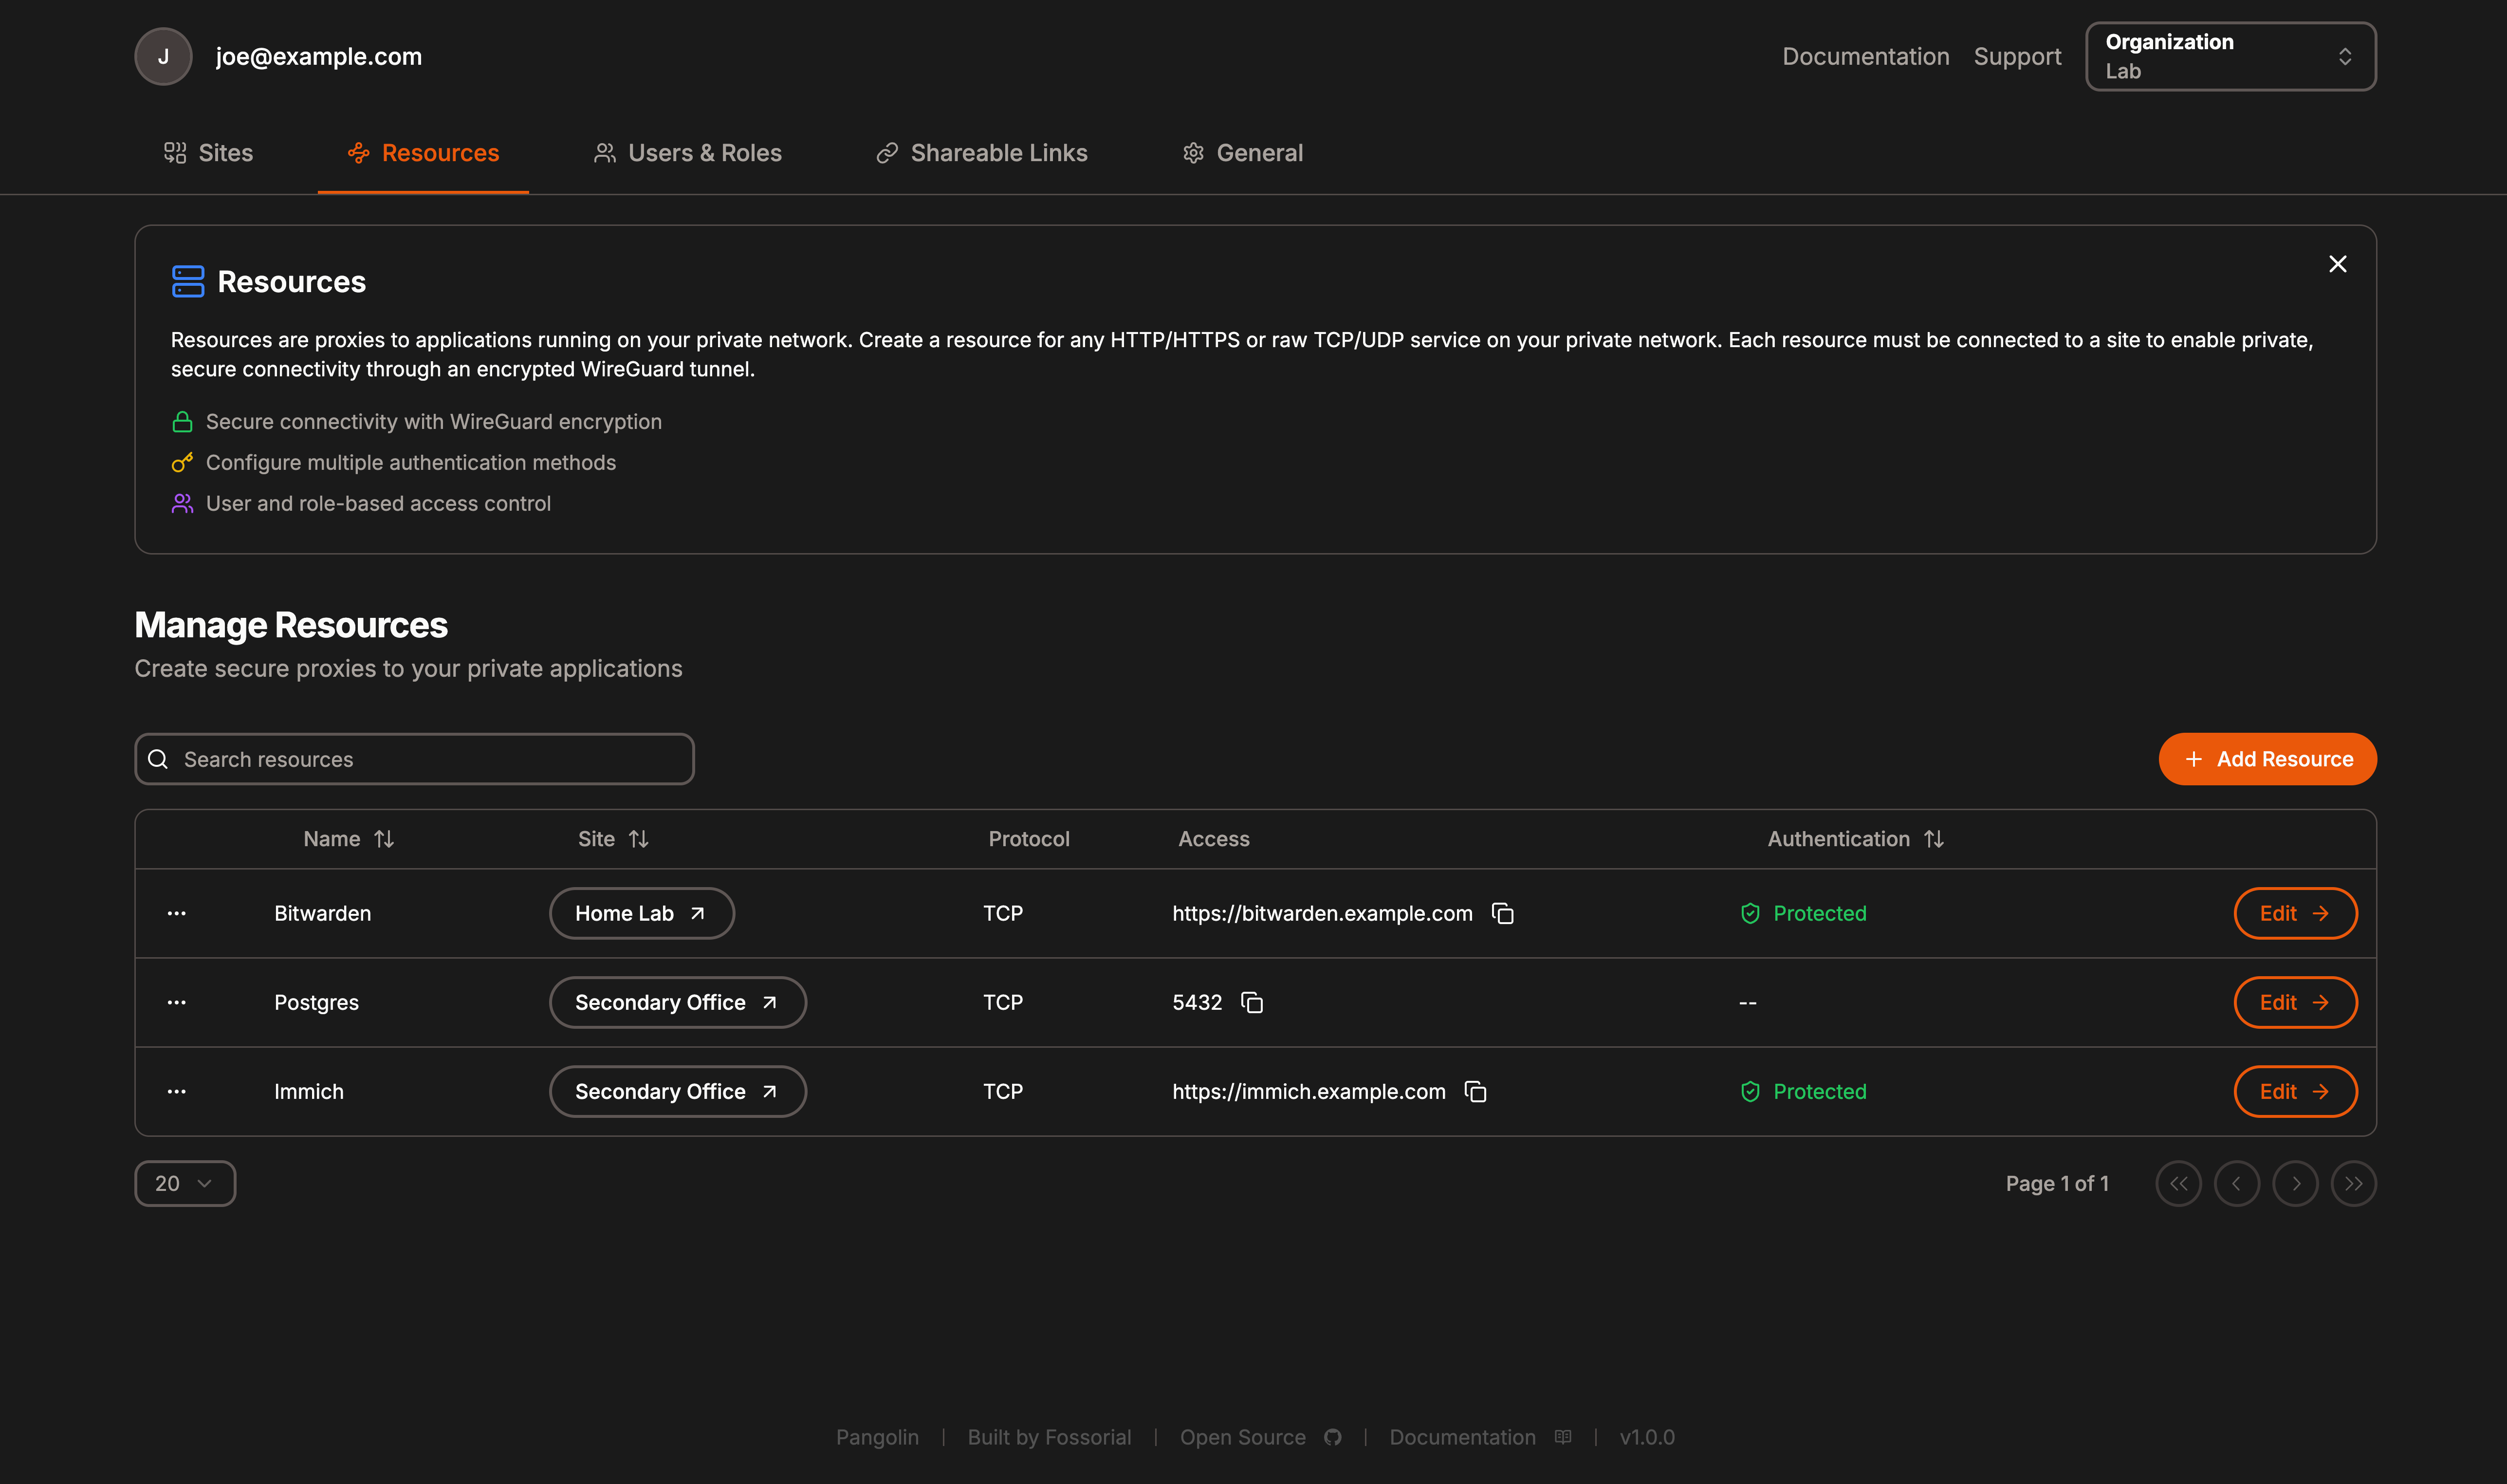2507x1484 pixels.
Task: Switch to the Sites tab
Action: coord(209,153)
